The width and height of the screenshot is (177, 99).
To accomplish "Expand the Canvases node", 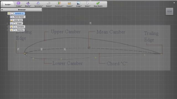I will tap(7, 27).
